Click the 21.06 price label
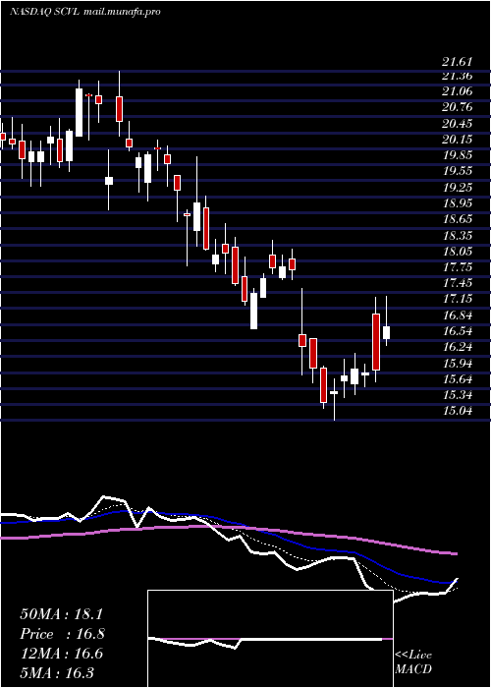This screenshot has height=688, width=491. [457, 91]
